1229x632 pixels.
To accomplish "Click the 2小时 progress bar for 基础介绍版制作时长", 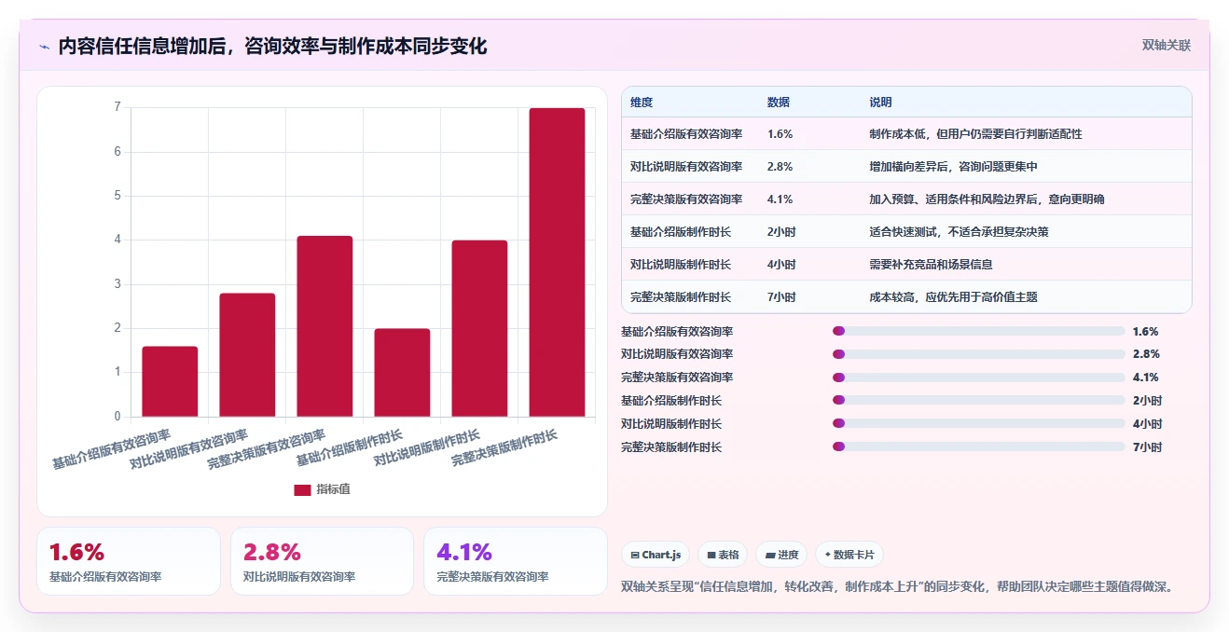I will point(978,401).
